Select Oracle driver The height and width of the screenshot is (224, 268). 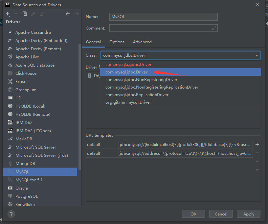pos(40,188)
